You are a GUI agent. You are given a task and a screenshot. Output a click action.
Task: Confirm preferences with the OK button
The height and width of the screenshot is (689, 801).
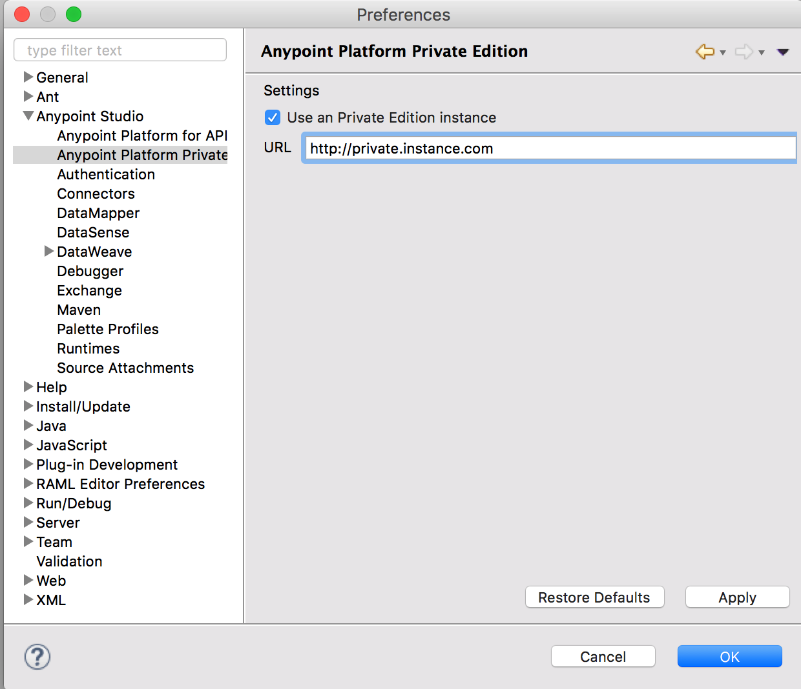729,656
